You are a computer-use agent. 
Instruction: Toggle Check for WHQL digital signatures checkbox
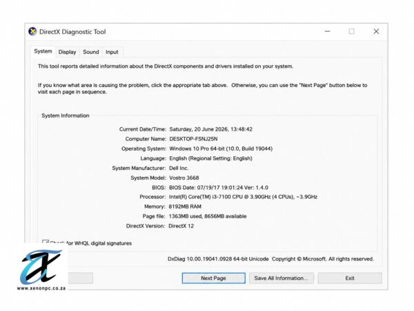(46, 242)
